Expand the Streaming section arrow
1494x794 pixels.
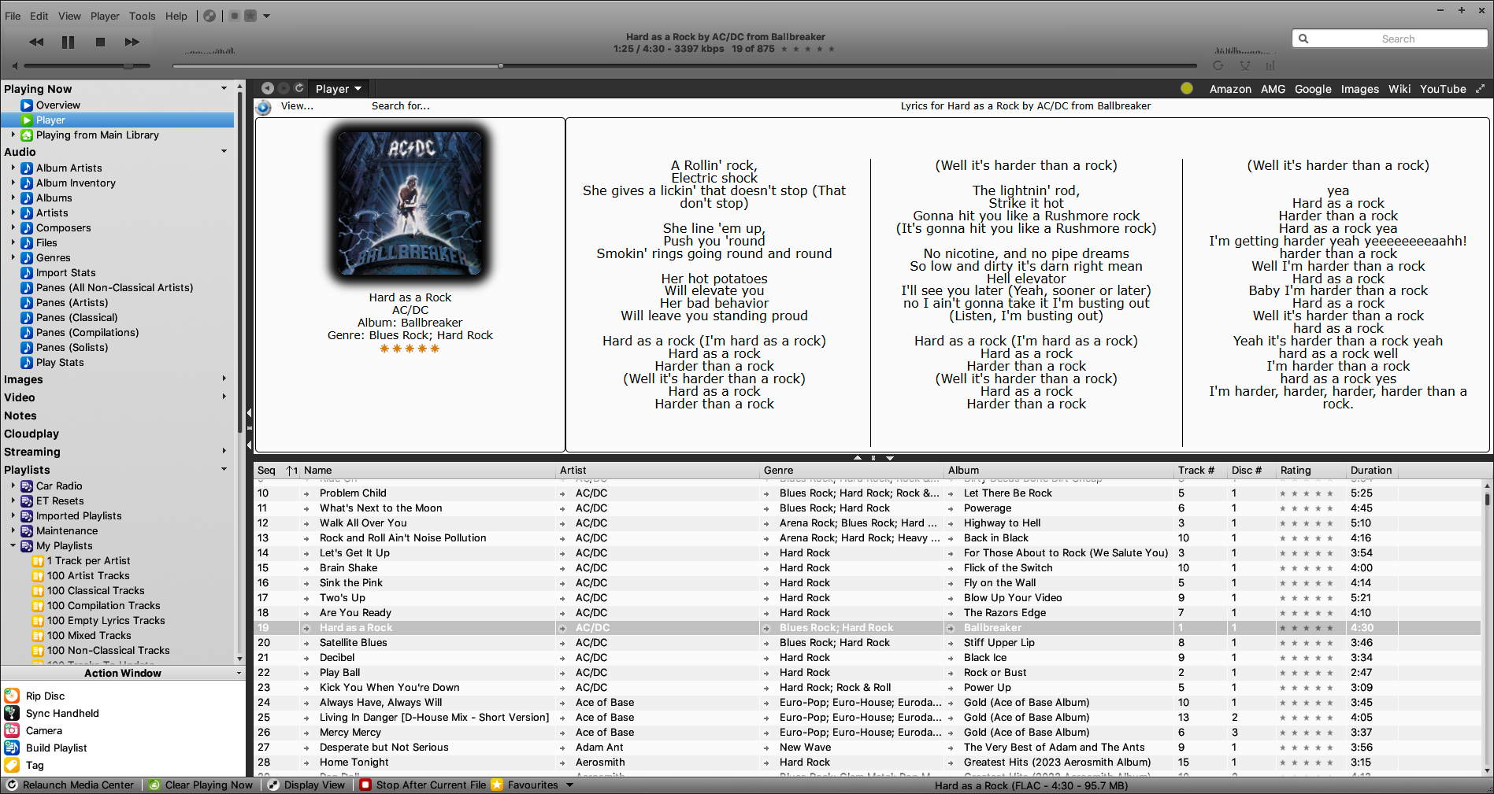[224, 451]
